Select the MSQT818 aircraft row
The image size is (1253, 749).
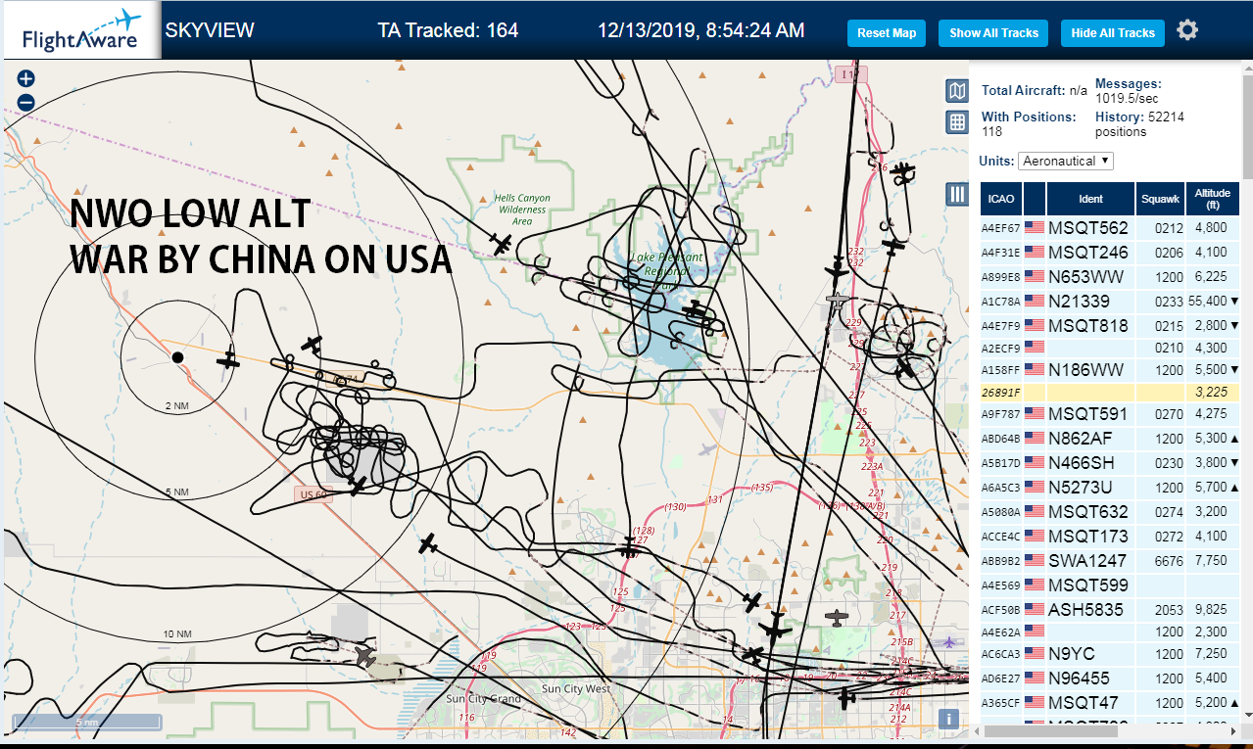(1111, 326)
